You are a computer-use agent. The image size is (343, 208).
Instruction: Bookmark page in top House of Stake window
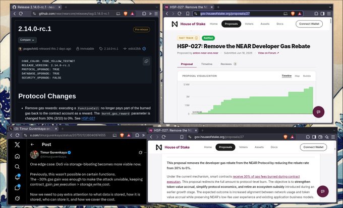(188, 14)
